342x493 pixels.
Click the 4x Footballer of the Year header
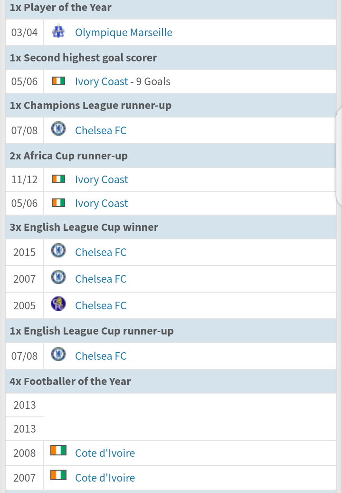pos(70,381)
